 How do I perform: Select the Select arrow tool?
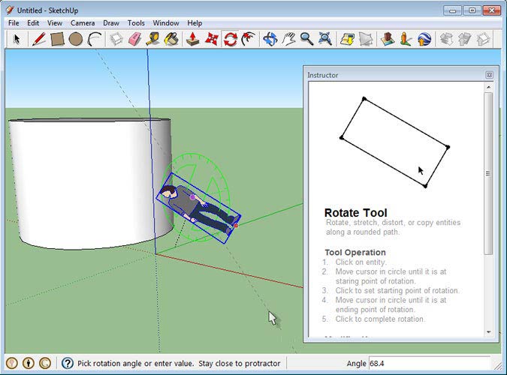point(16,39)
